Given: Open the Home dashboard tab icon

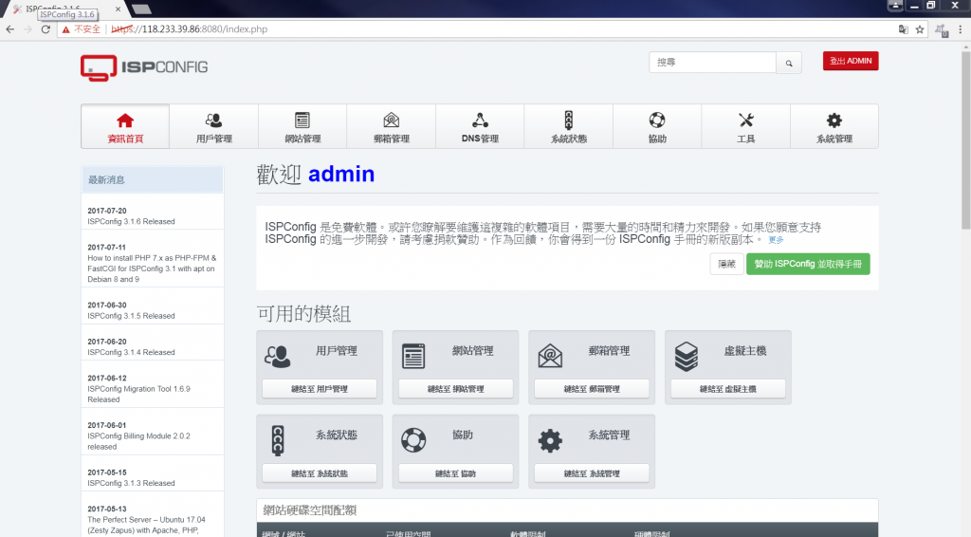Looking at the screenshot, I should click(x=125, y=120).
